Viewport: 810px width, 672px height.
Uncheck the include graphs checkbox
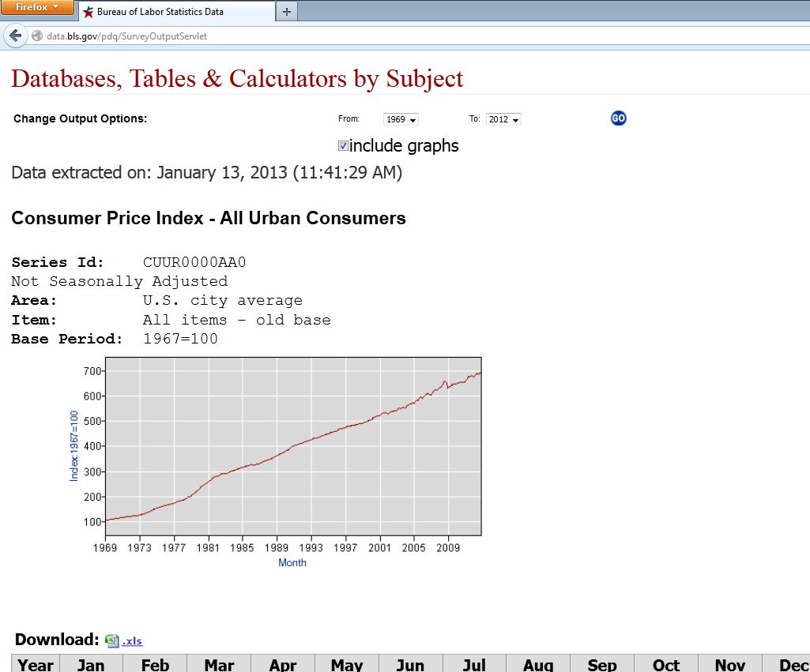[343, 145]
